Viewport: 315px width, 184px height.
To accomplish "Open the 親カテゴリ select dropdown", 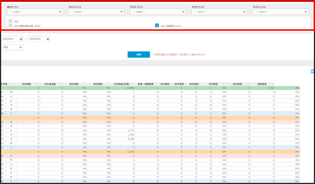I will [35, 12].
